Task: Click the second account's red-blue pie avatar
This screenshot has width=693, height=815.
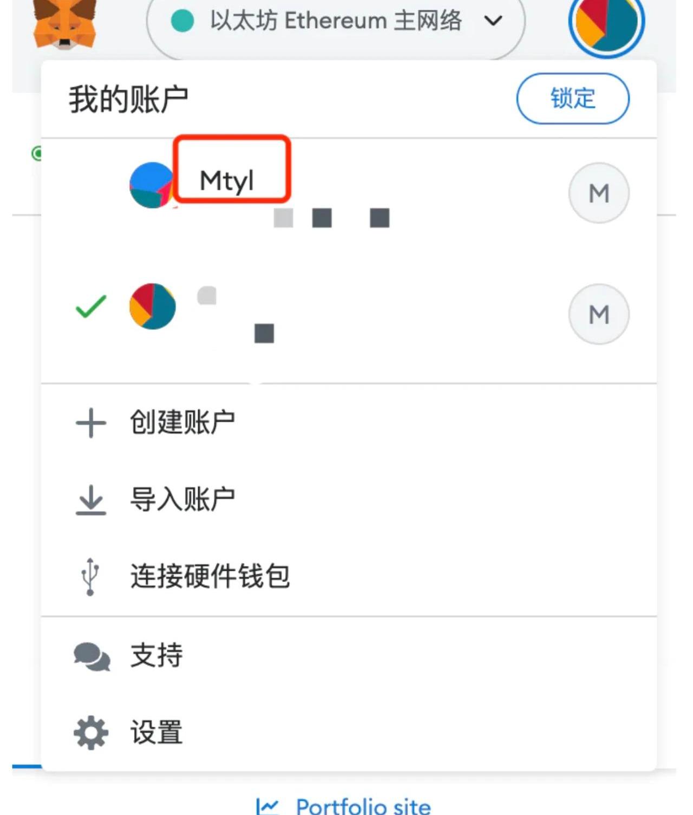Action: click(153, 306)
